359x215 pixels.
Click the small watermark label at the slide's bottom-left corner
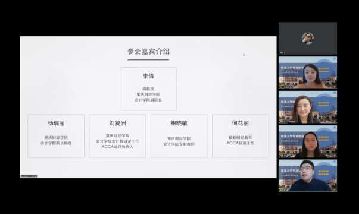29,176
